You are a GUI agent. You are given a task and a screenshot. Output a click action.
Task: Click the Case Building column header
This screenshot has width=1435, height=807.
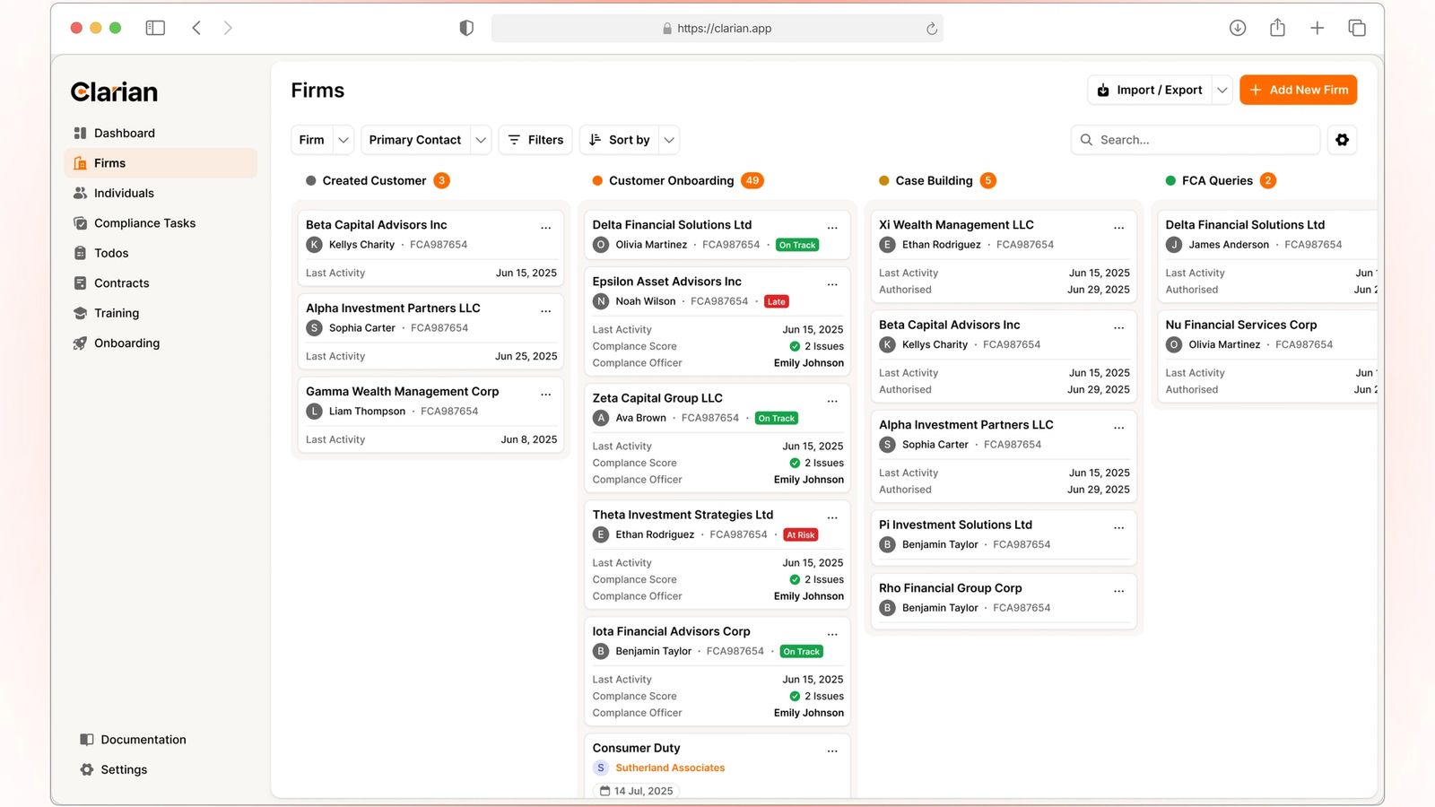pos(934,180)
